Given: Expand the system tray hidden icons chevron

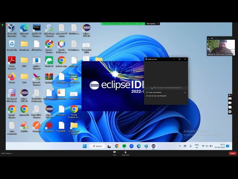Looking at the screenshot, I should (180, 146).
